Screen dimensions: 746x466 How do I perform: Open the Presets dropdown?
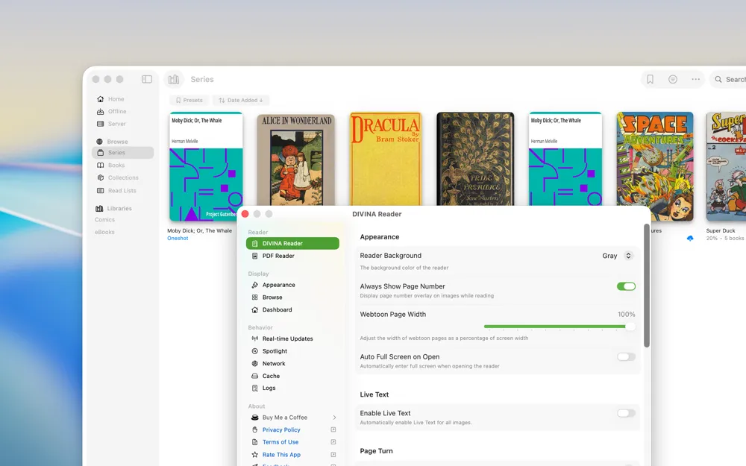[x=189, y=101]
